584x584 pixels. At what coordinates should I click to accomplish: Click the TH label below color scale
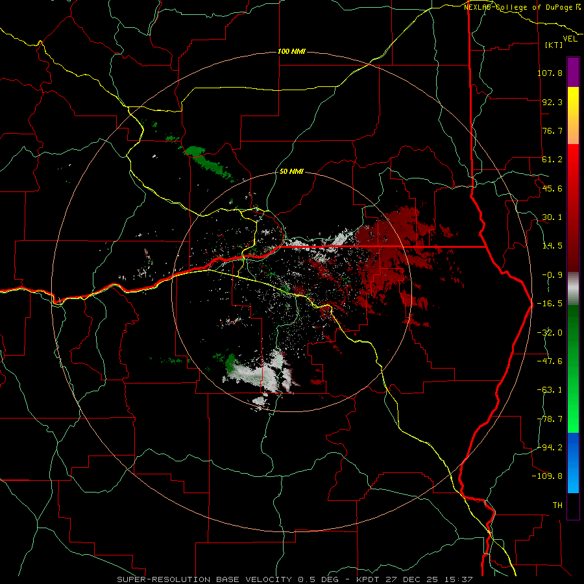click(557, 505)
